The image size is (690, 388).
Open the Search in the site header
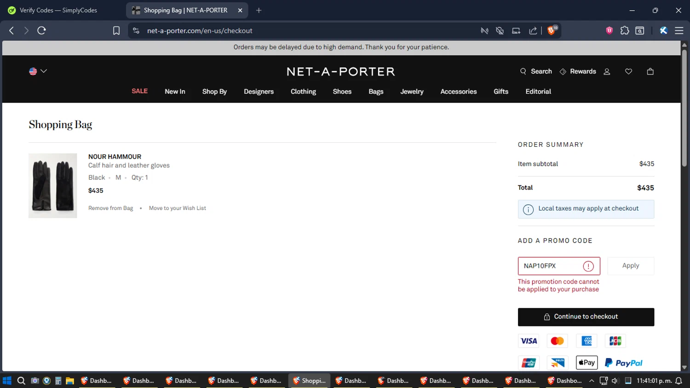[x=536, y=71]
